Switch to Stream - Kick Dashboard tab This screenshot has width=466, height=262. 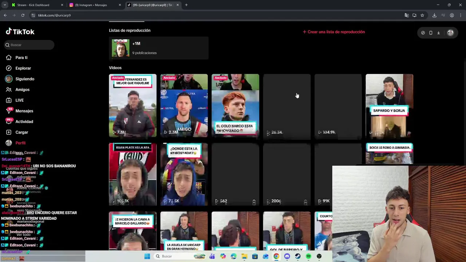[37, 5]
